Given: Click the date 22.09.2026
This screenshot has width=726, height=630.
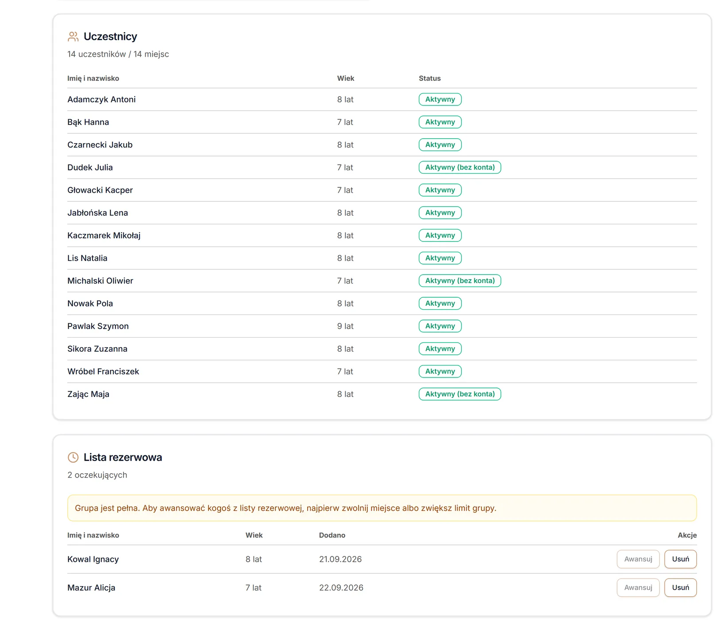Looking at the screenshot, I should pos(341,587).
